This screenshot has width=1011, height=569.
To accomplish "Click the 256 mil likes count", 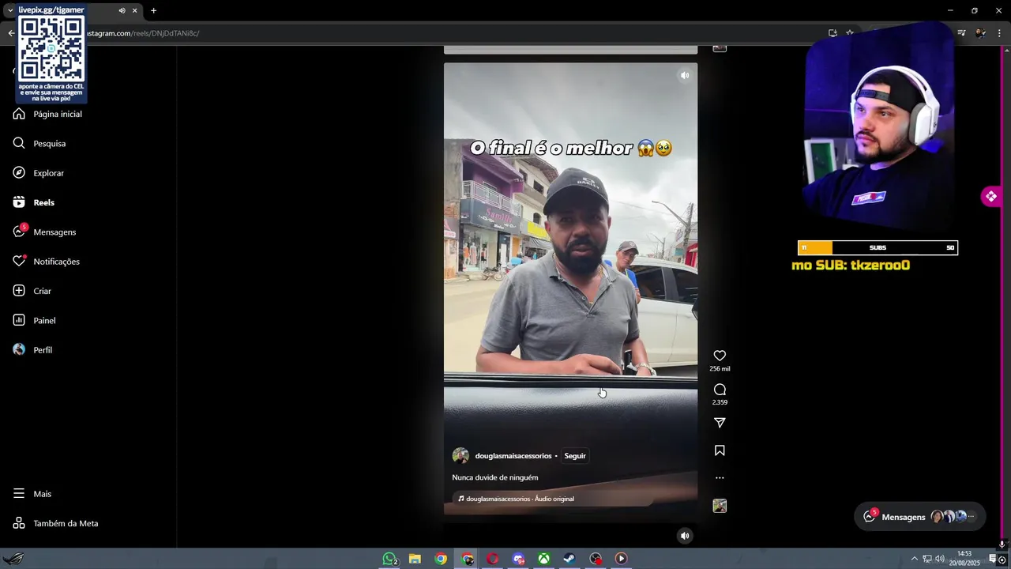I will (x=720, y=369).
